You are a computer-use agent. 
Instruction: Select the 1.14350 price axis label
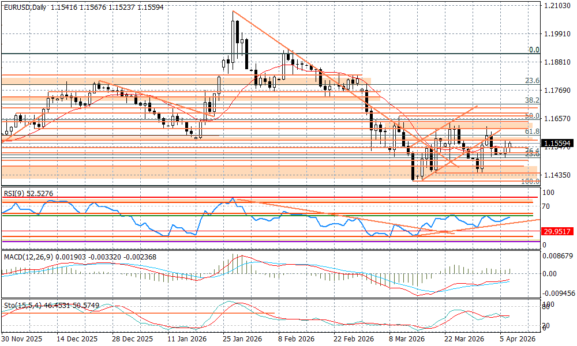coord(557,175)
